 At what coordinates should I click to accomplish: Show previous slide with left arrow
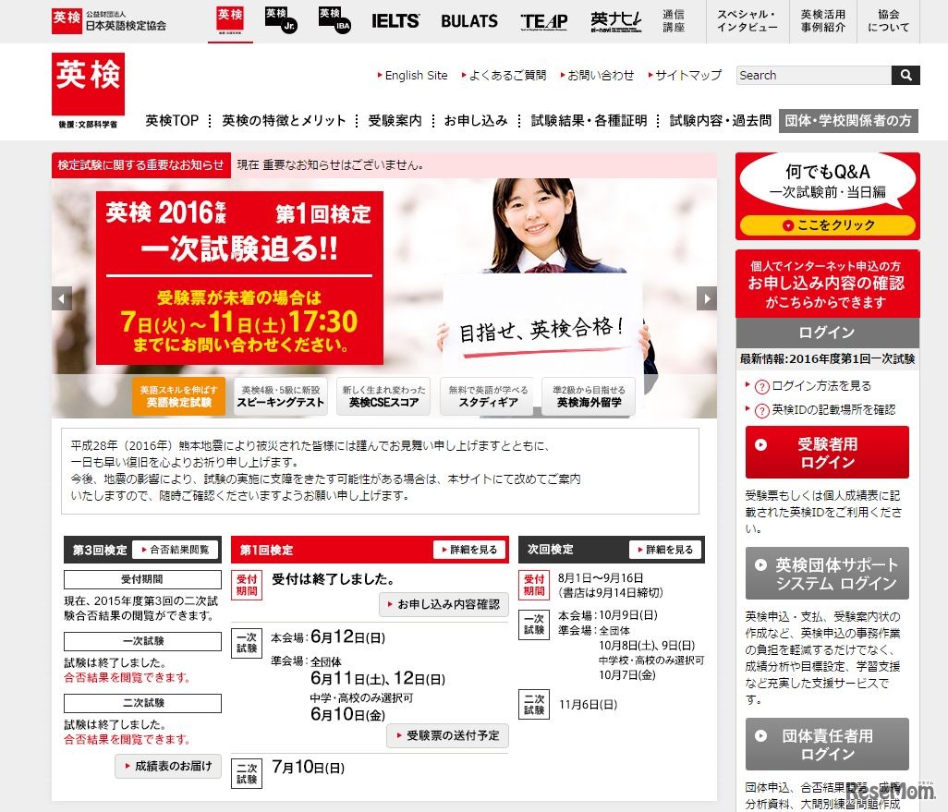pos(62,298)
